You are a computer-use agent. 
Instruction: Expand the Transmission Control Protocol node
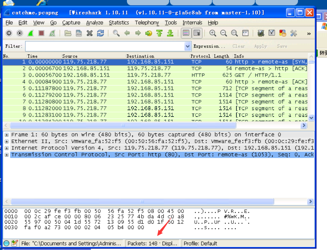click(7, 155)
